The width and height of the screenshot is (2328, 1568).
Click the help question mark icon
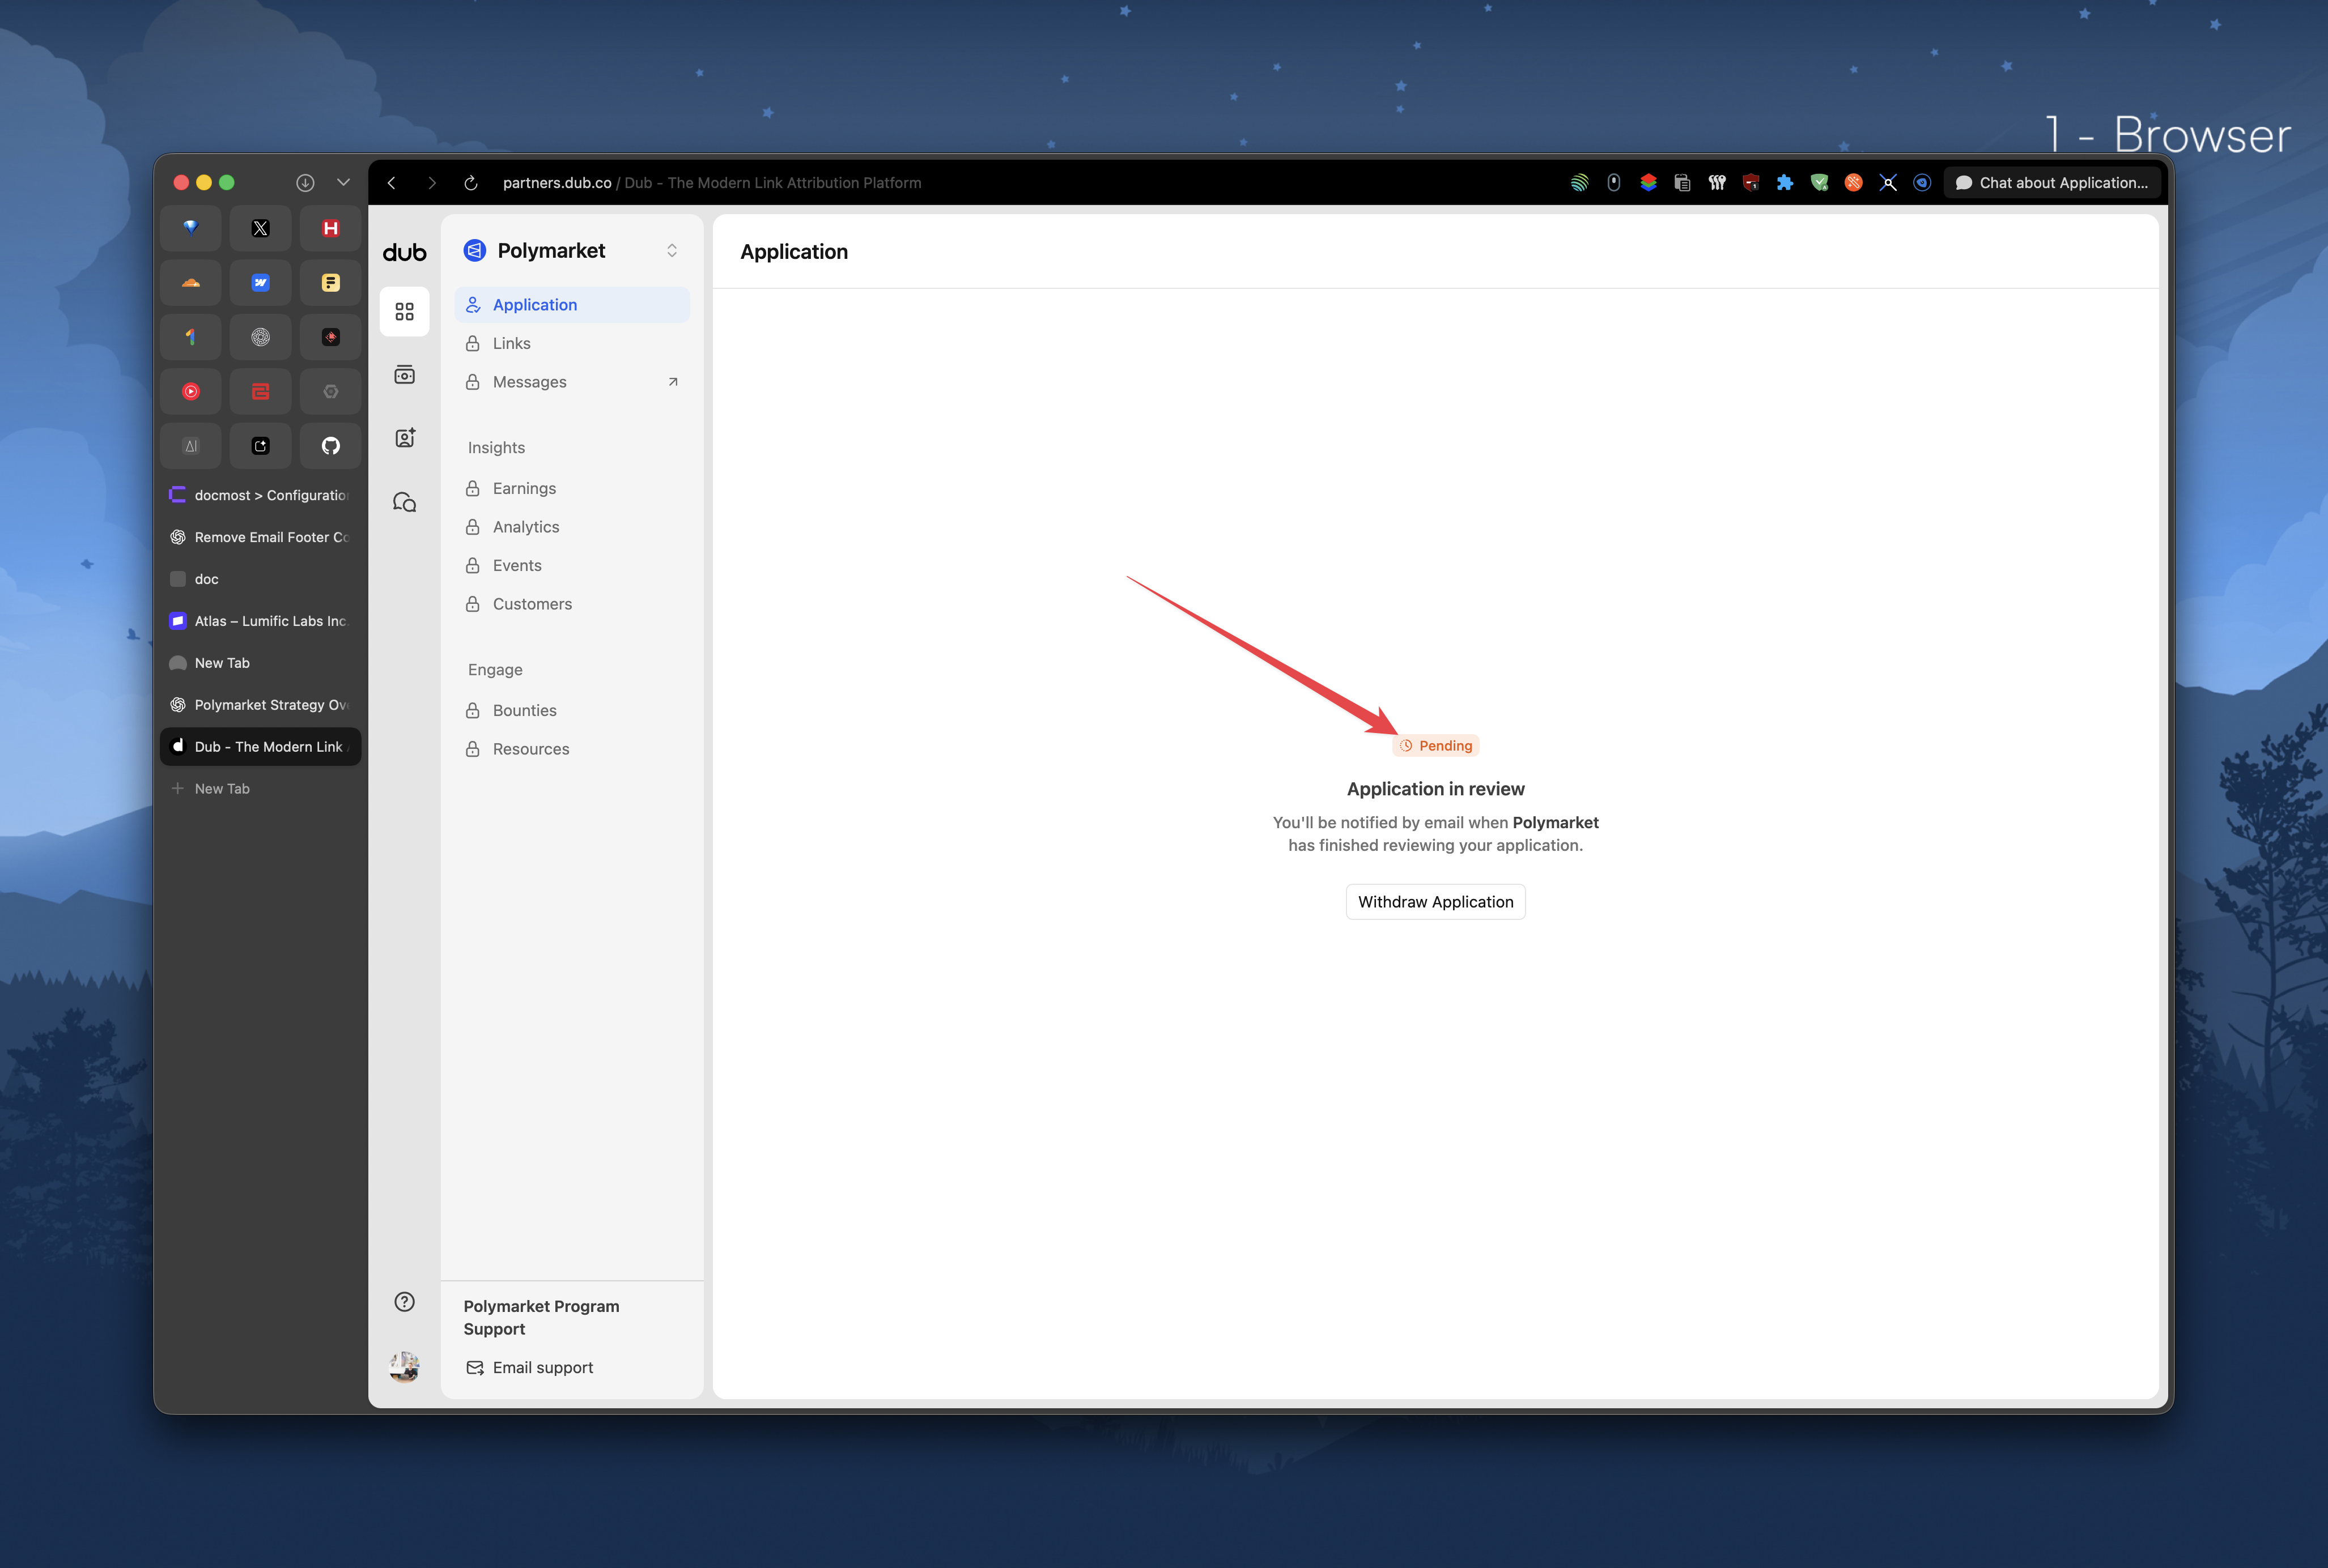[404, 1301]
